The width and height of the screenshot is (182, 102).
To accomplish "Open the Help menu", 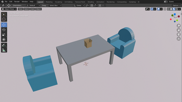I will (32, 2).
